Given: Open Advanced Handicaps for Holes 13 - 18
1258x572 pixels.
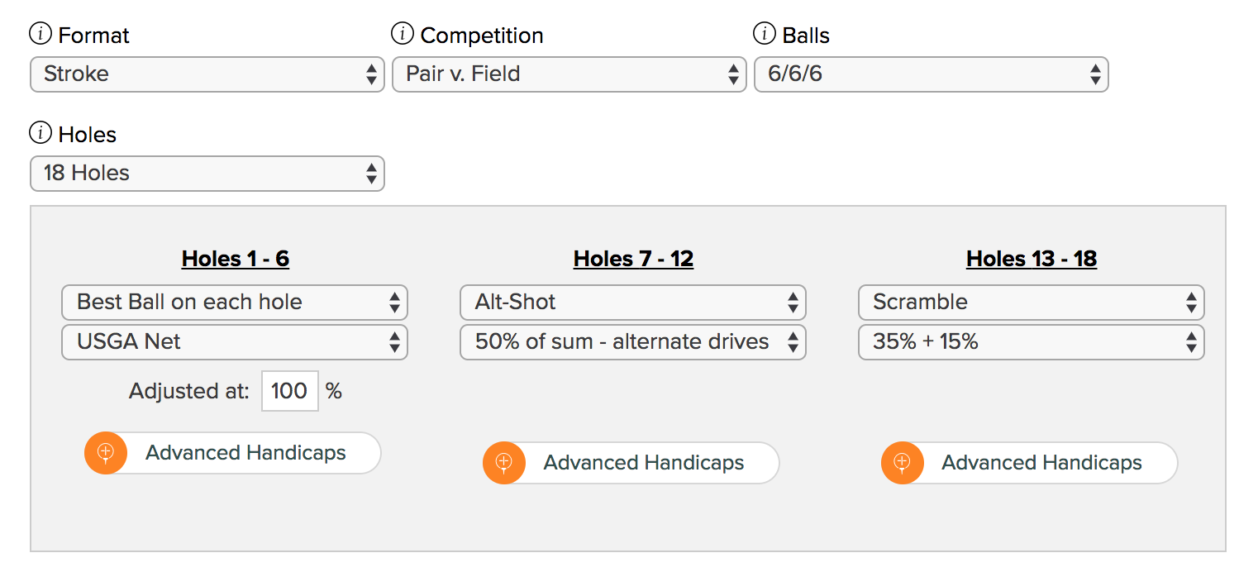Looking at the screenshot, I should coord(1041,463).
